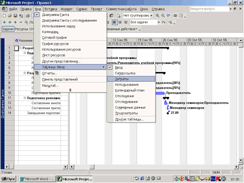Click the 27.09 milestone diamond
The width and height of the screenshot is (244, 183).
coord(168,113)
